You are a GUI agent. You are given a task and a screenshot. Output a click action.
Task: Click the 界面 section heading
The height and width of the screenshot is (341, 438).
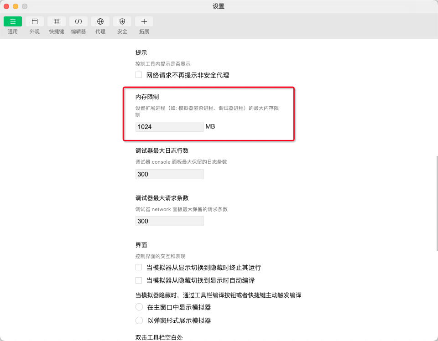[x=141, y=245]
